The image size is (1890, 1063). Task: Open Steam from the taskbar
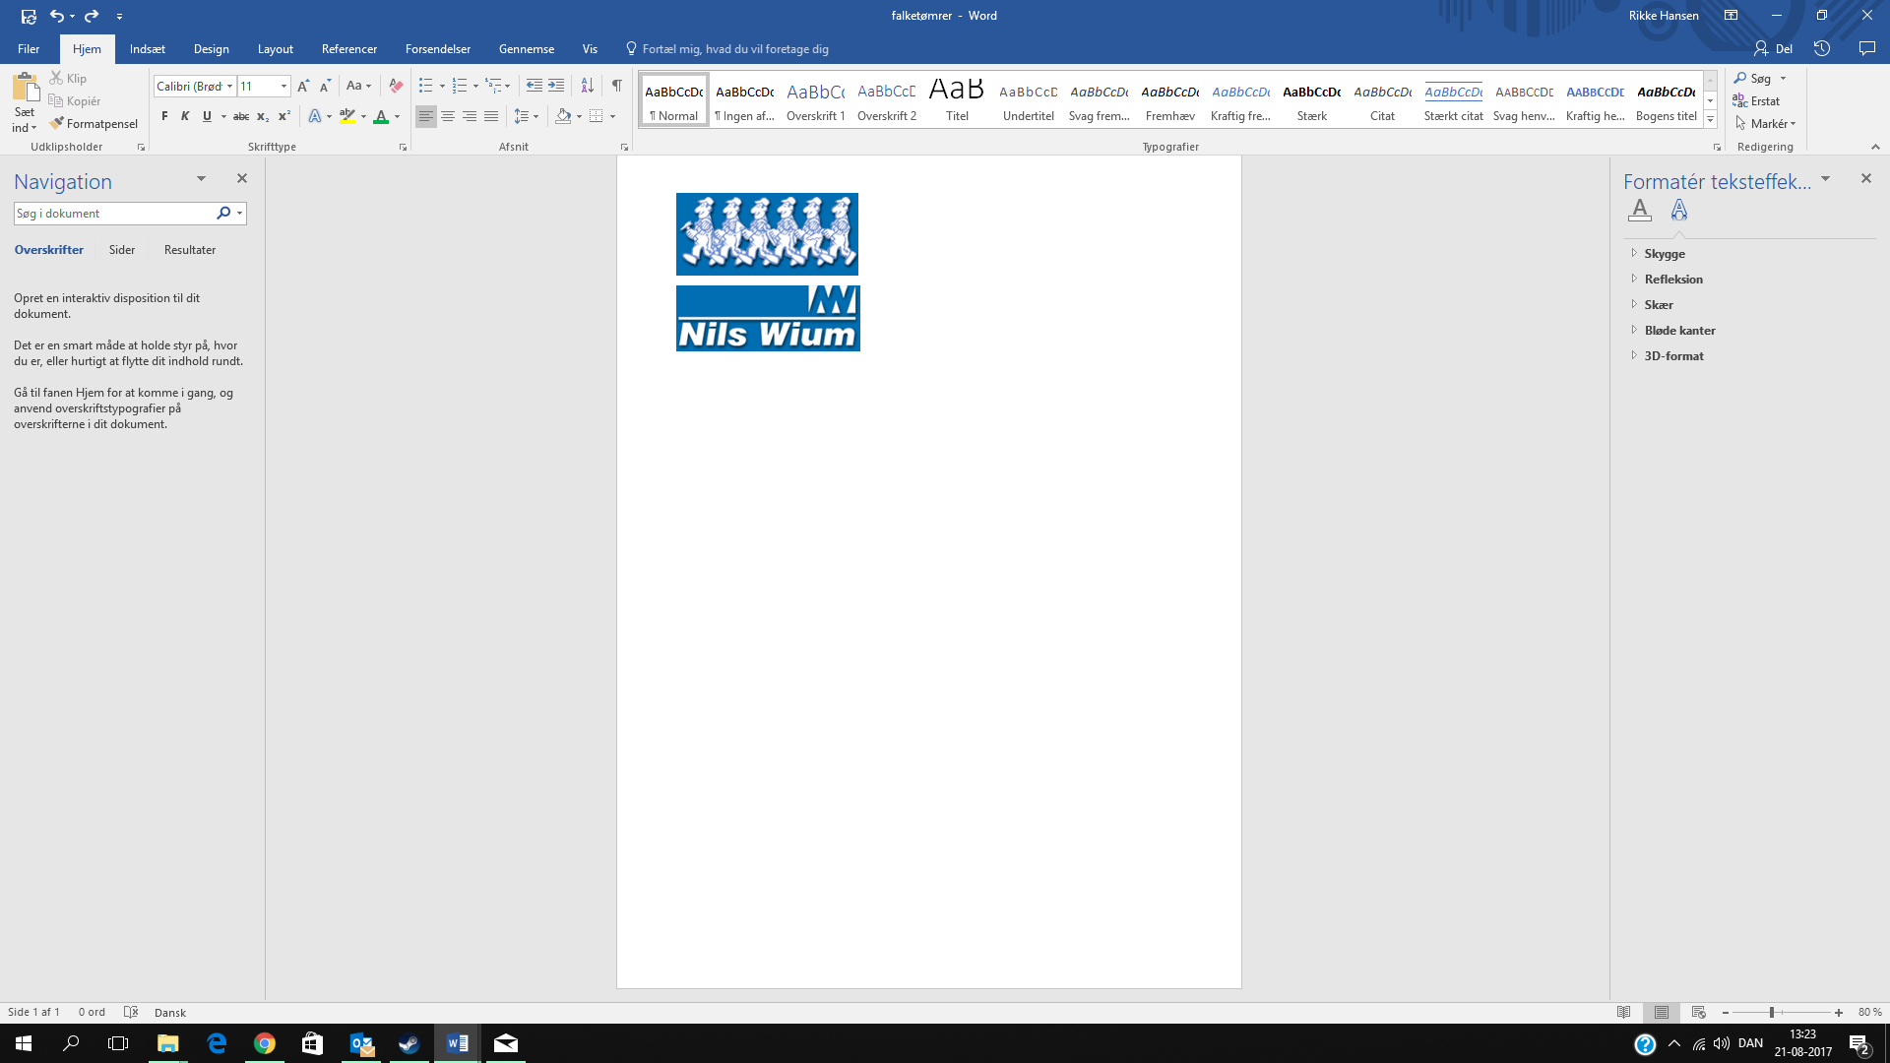(x=409, y=1043)
